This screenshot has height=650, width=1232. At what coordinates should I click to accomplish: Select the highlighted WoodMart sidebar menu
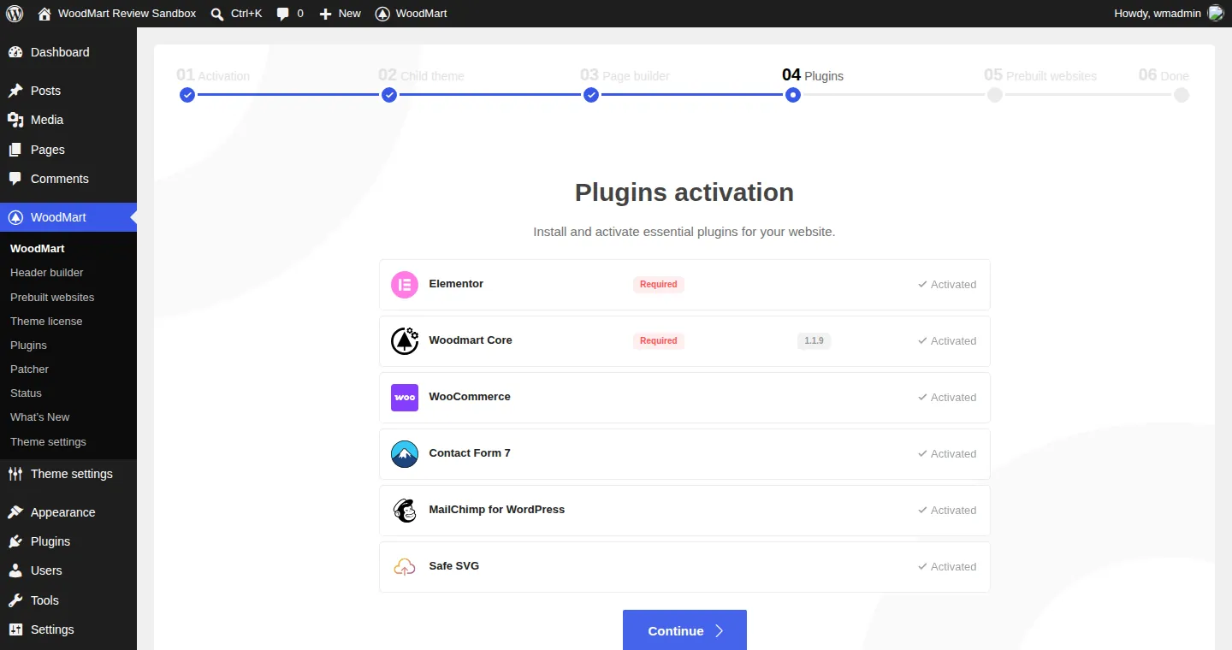[68, 217]
